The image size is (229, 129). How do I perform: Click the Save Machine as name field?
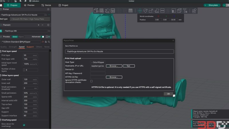[119, 52]
